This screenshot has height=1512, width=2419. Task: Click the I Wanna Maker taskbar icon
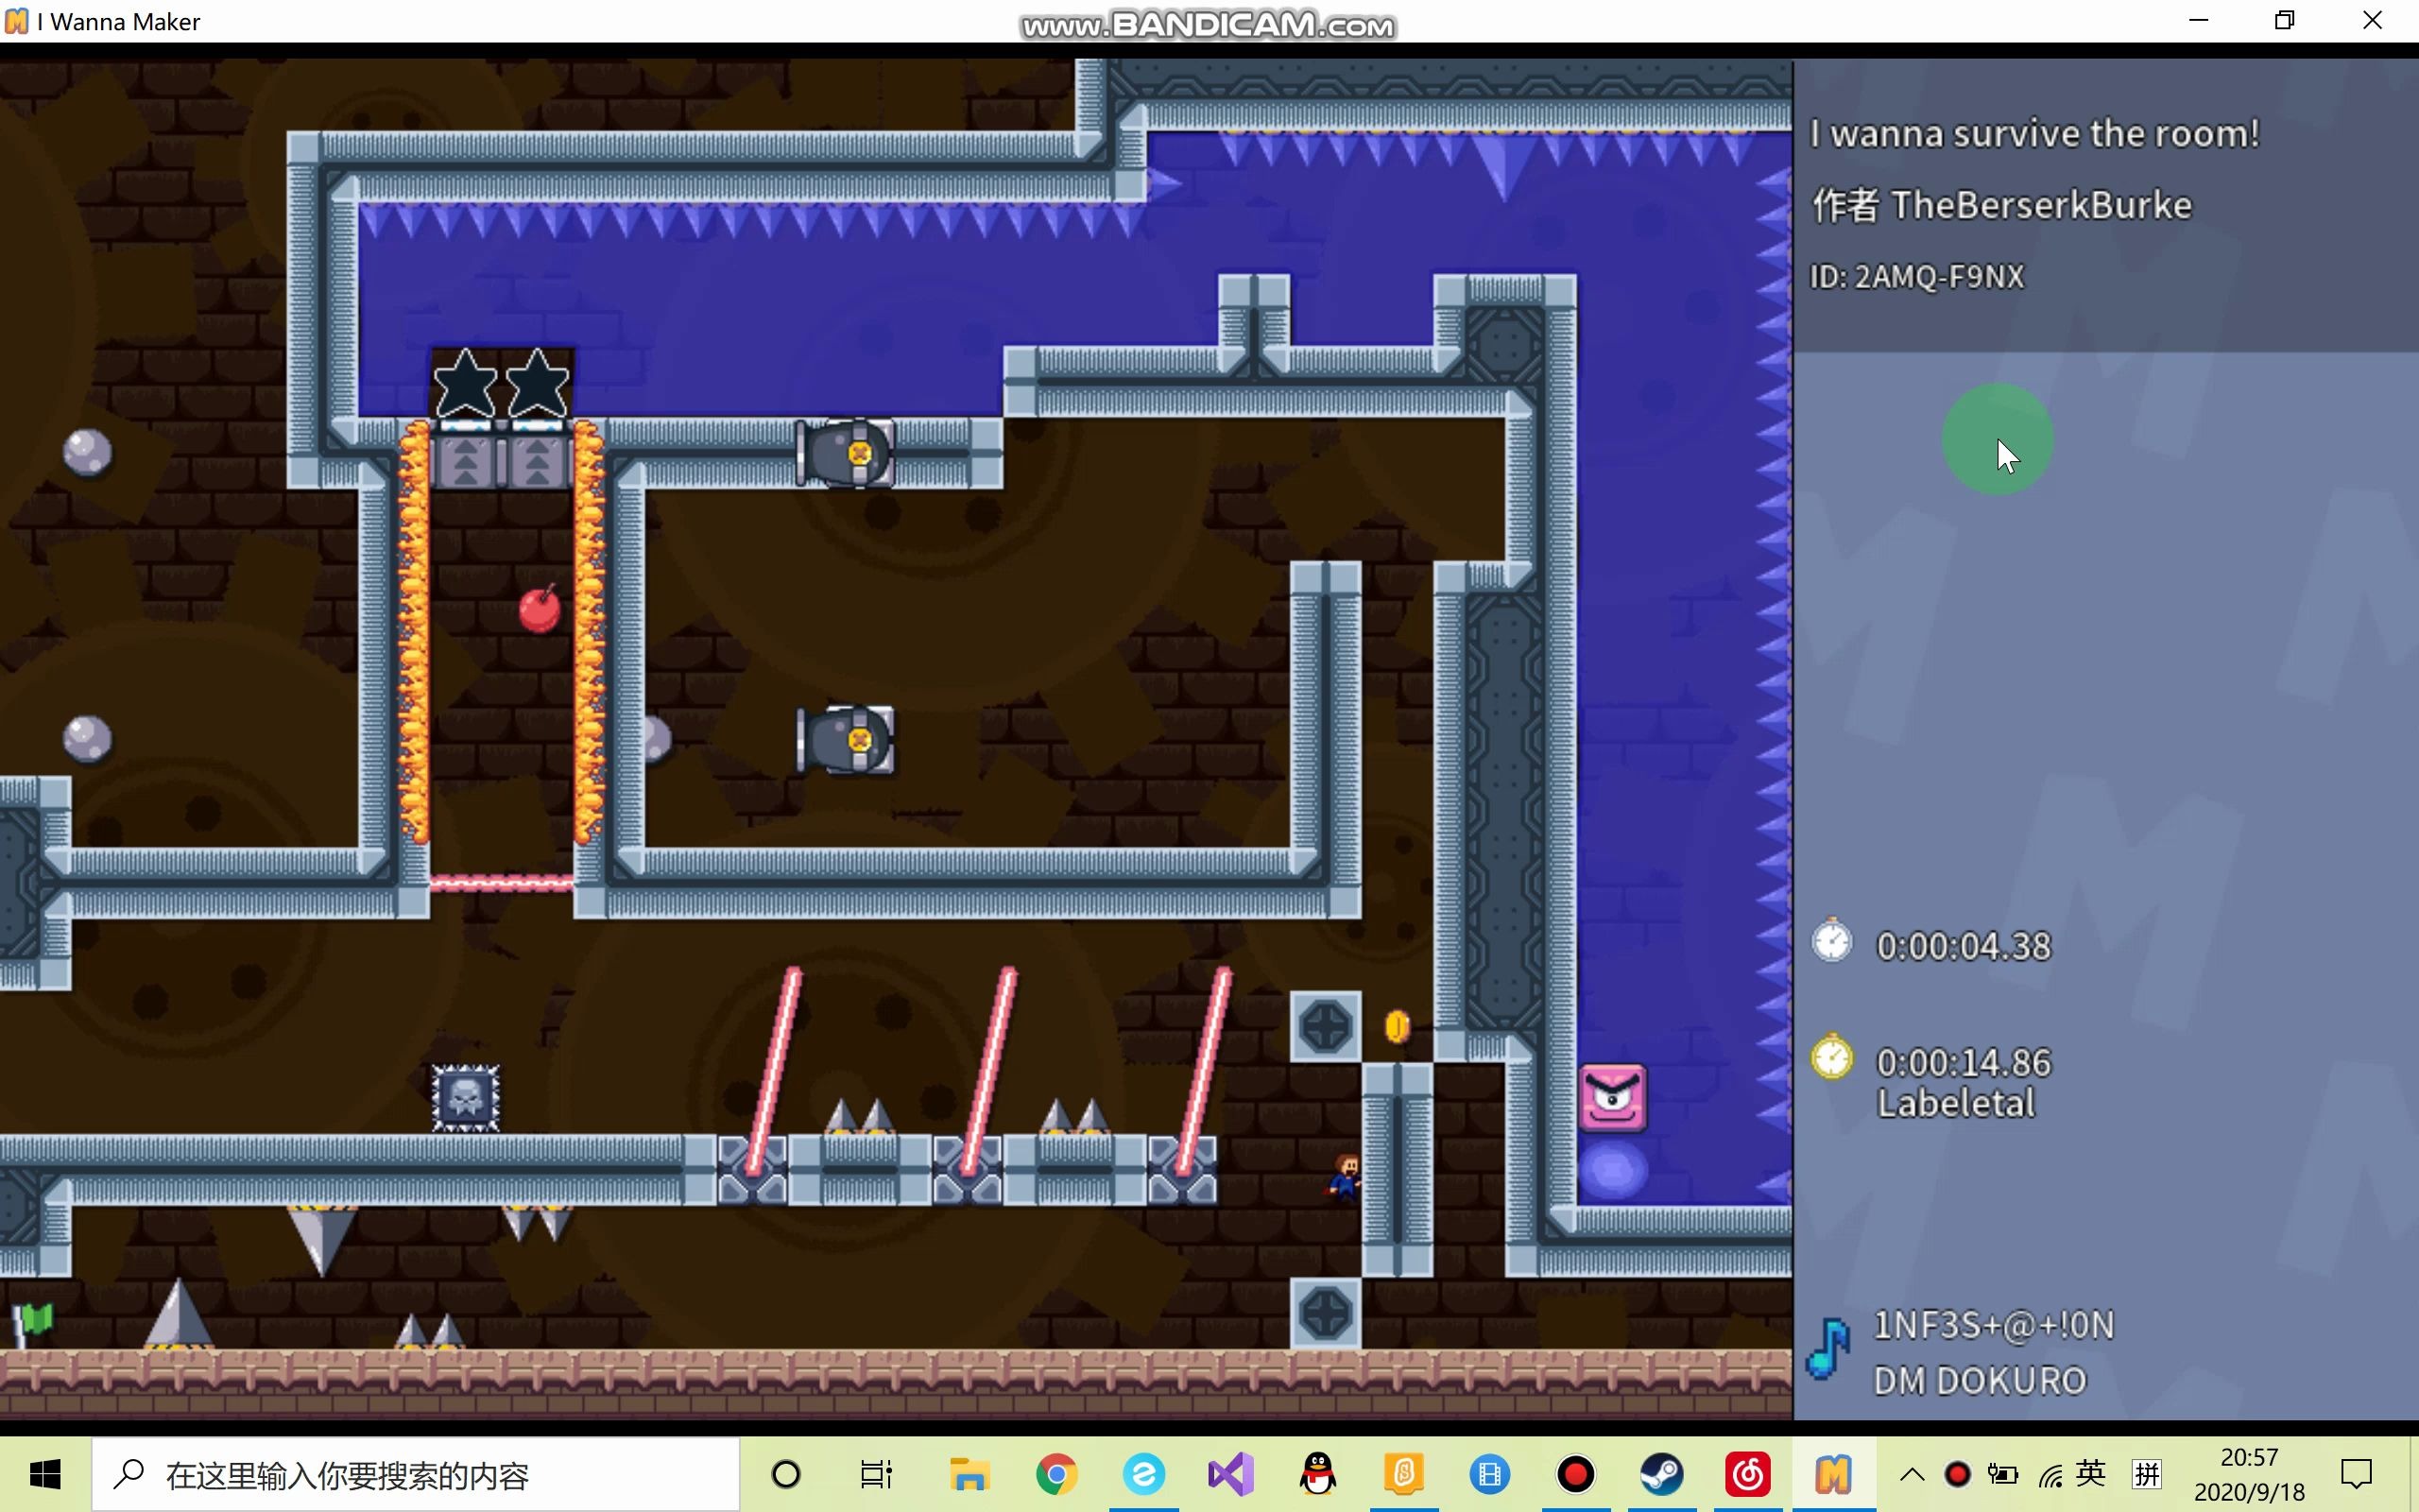point(1833,1474)
